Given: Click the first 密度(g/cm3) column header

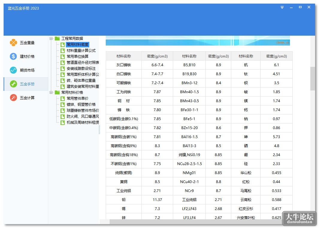Looking at the screenshot, I should click(157, 56).
